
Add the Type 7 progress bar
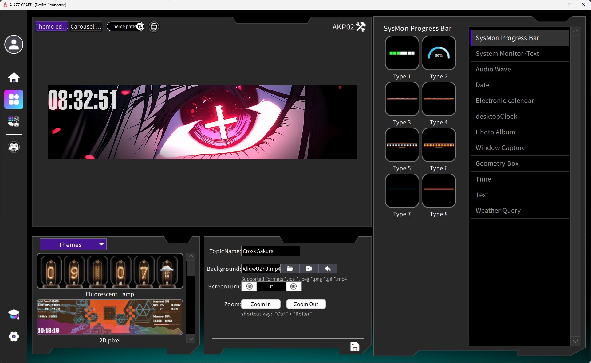coord(402,191)
